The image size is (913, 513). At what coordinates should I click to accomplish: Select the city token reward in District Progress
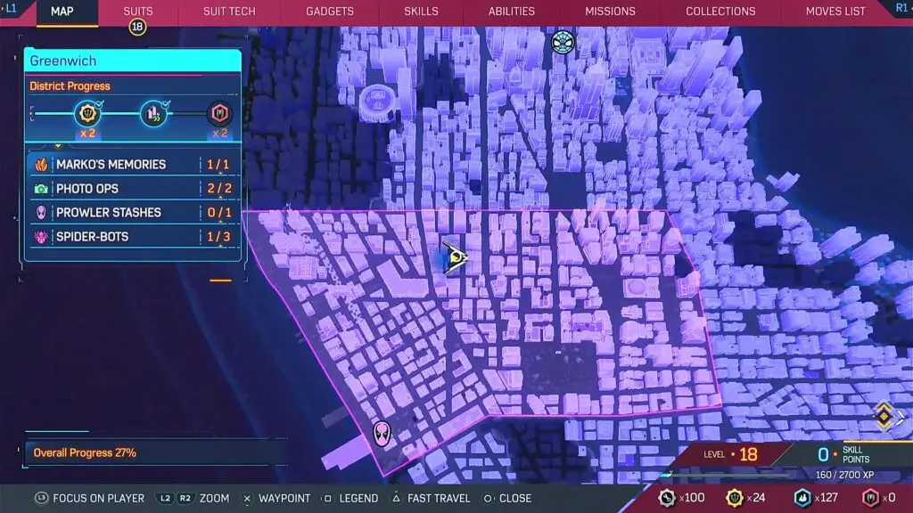pyautogui.click(x=153, y=114)
